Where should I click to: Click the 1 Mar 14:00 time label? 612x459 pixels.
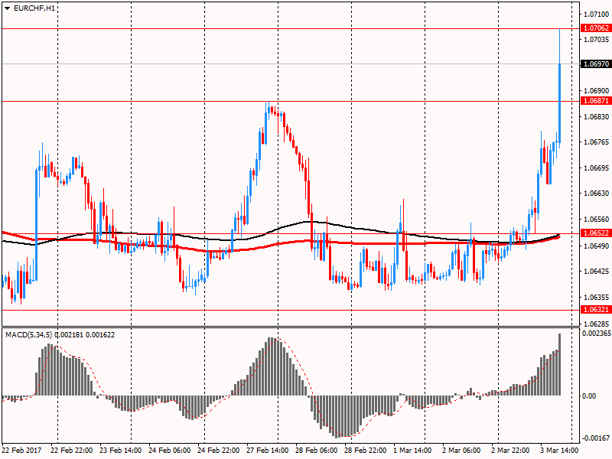(x=411, y=451)
